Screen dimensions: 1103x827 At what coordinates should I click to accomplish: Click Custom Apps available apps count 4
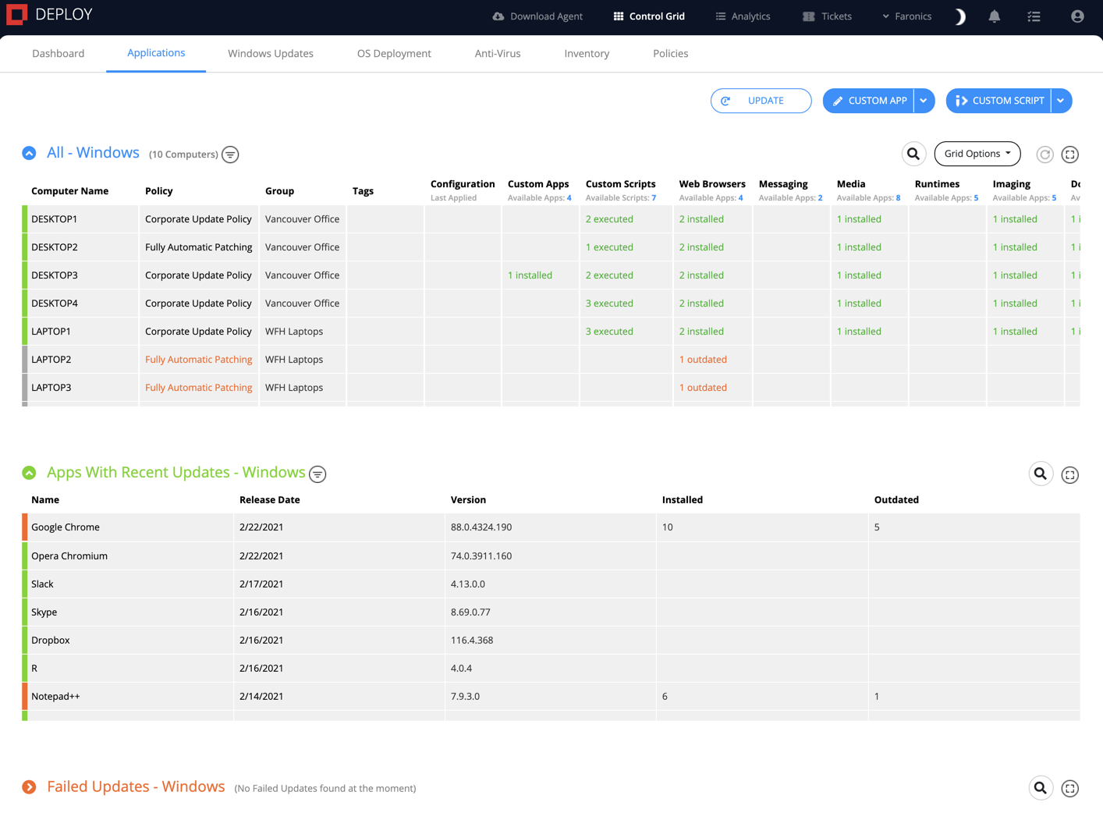[x=569, y=198]
